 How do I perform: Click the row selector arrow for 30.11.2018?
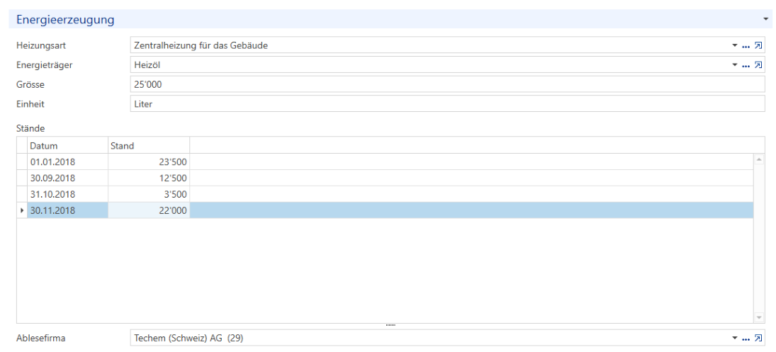[22, 210]
